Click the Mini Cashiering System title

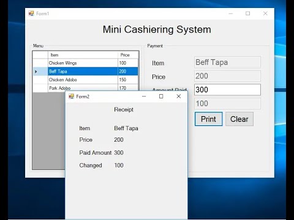[x=157, y=29]
